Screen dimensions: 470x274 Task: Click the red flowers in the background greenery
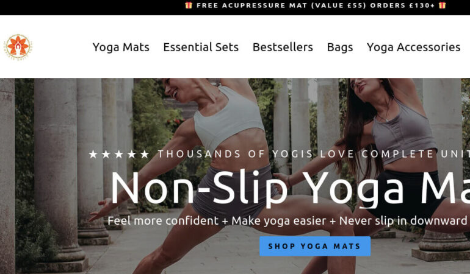pos(174,121)
